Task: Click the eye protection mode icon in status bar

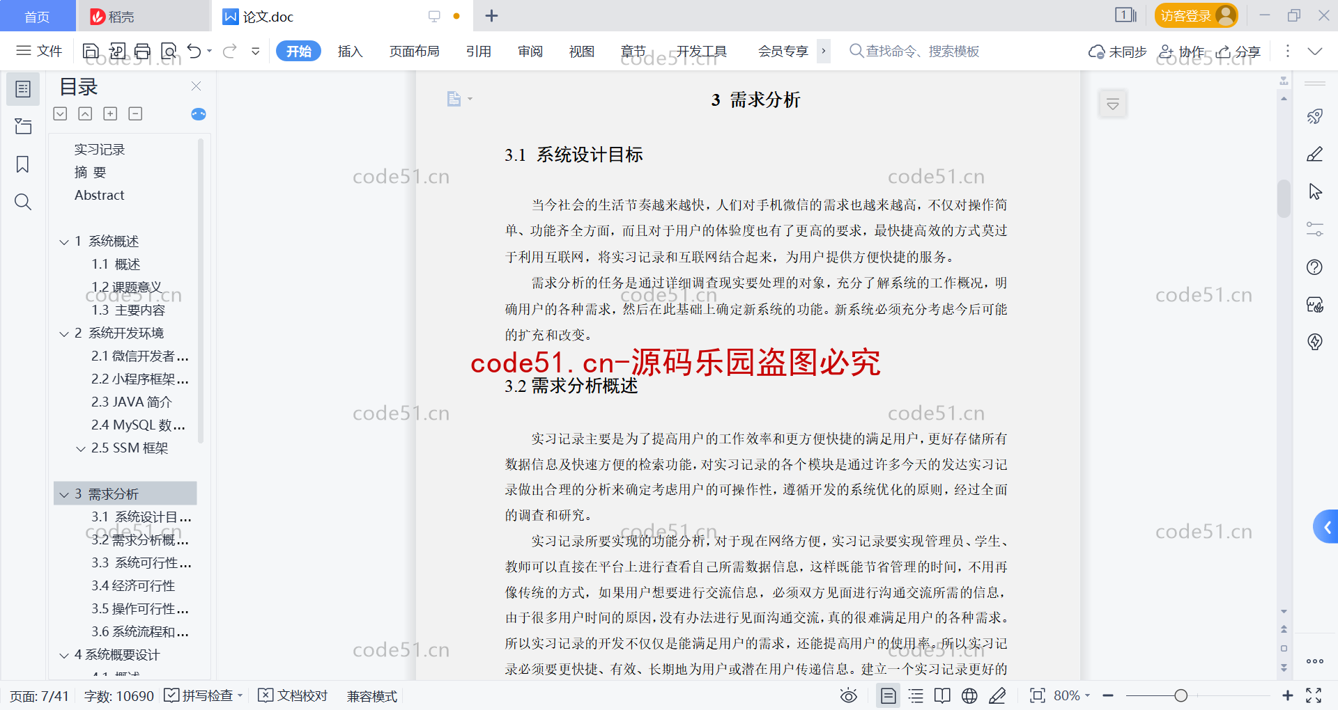Action: [x=849, y=695]
